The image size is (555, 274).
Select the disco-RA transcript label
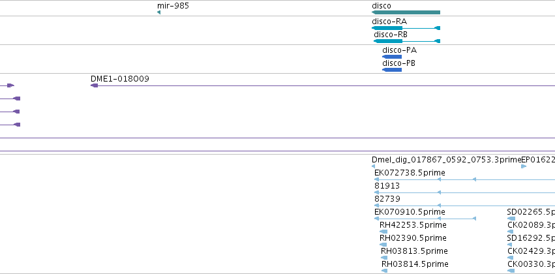[x=389, y=22]
